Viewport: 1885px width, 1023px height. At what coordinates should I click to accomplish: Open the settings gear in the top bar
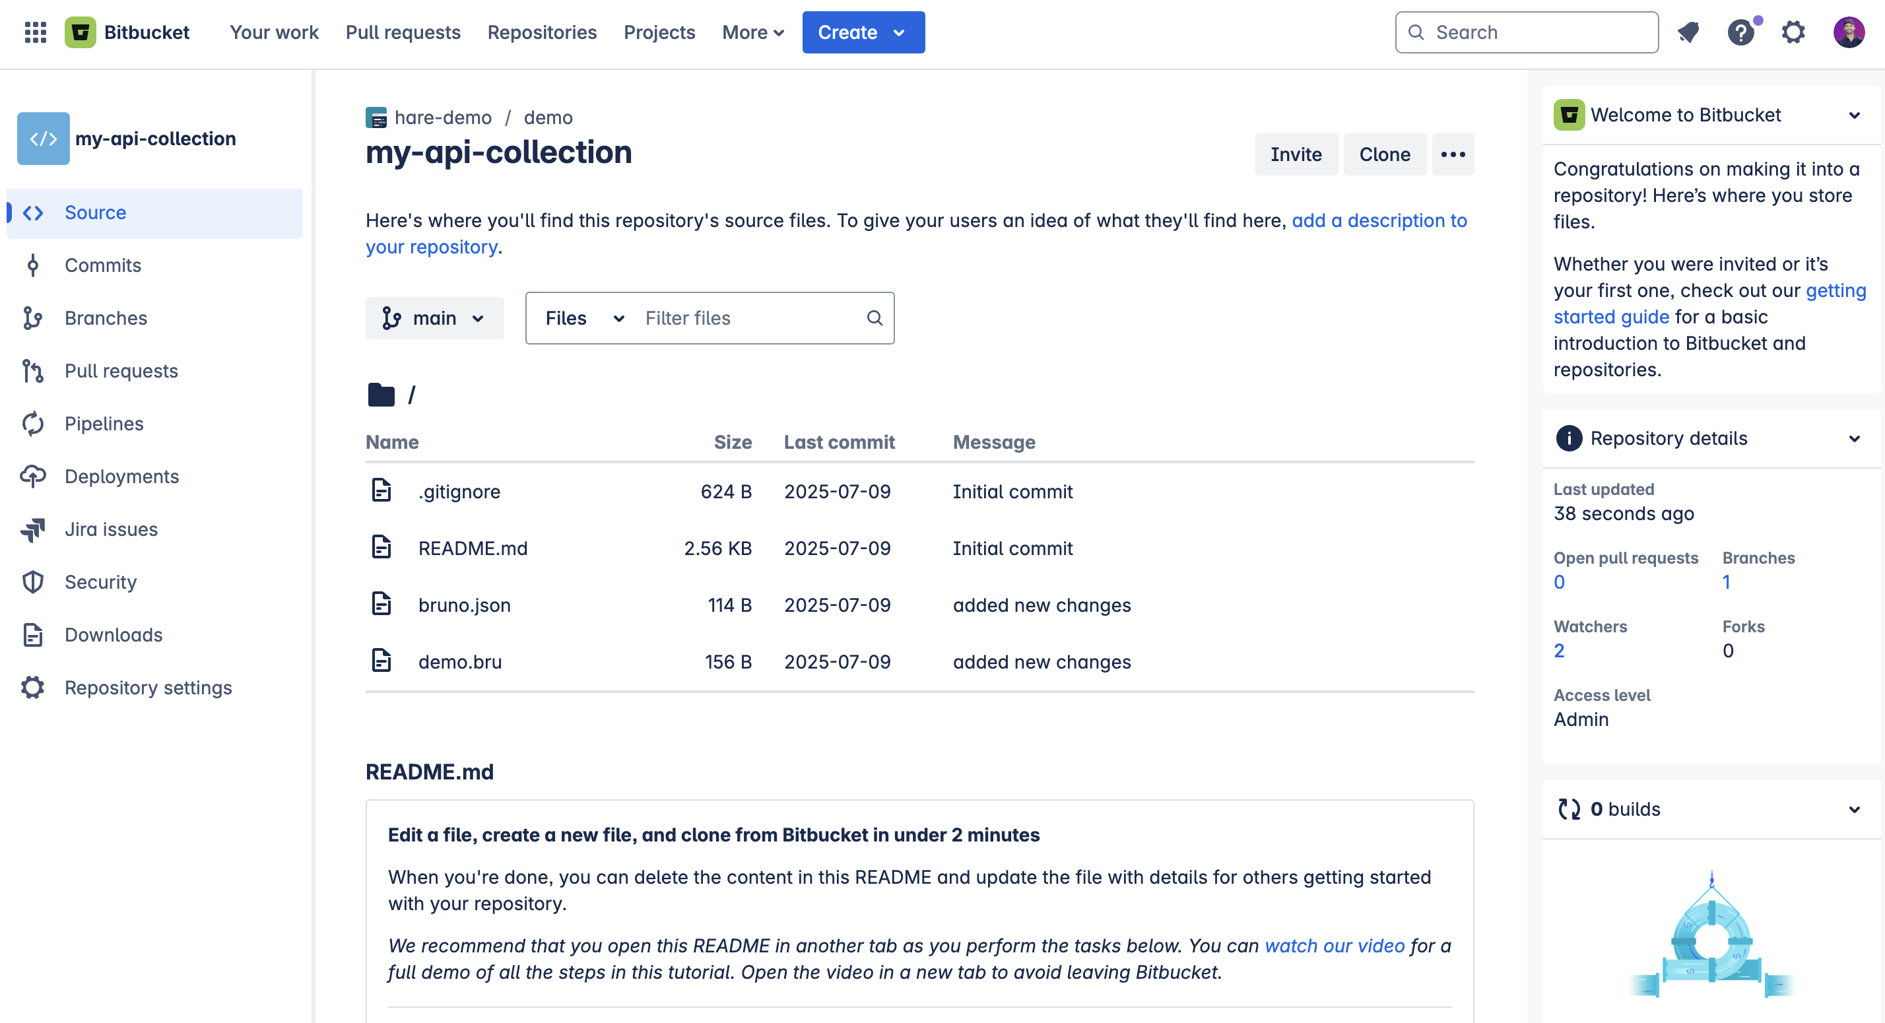[1793, 32]
